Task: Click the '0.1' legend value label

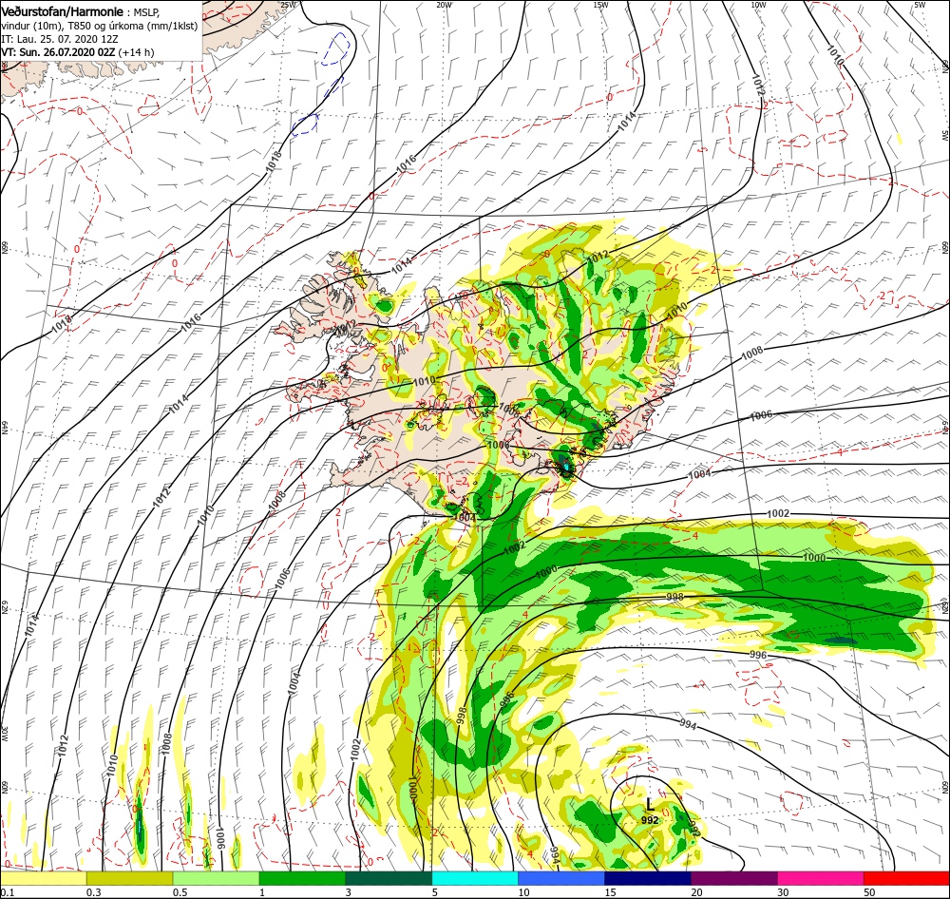Action: (7, 892)
